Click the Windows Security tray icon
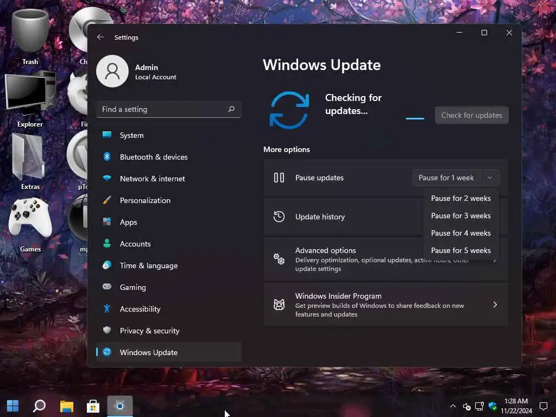Screen dimensions: 556x417 (x=492, y=406)
